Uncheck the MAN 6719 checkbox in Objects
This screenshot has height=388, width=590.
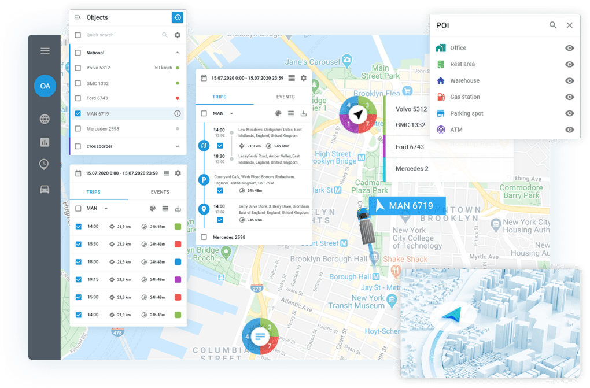77,114
